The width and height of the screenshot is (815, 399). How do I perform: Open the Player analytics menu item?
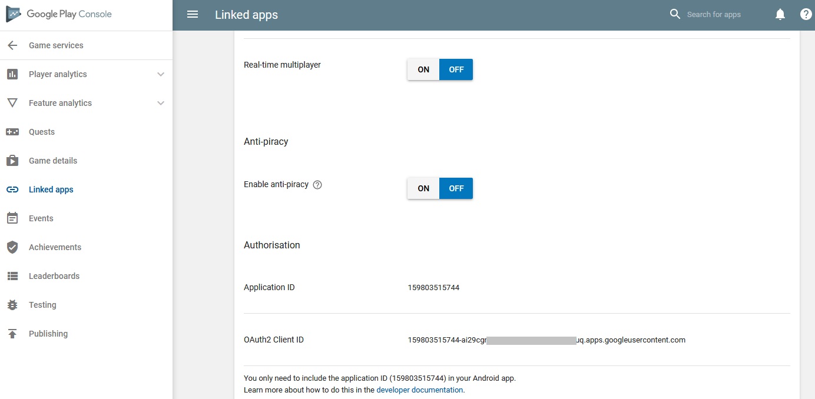point(58,74)
